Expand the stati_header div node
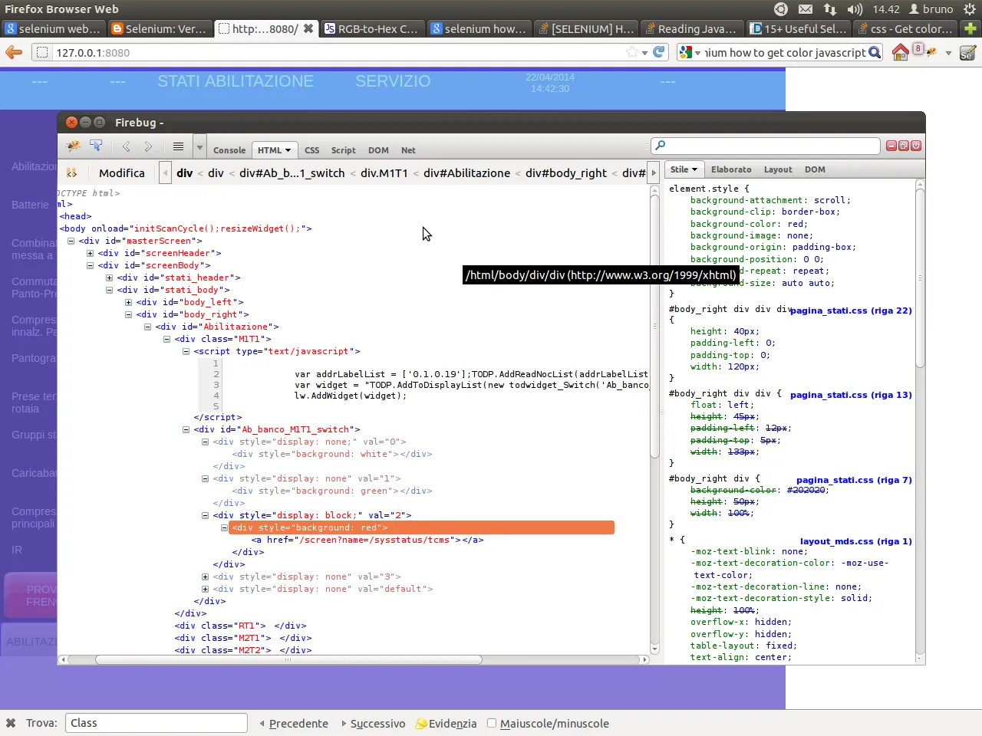982x736 pixels. click(x=109, y=278)
